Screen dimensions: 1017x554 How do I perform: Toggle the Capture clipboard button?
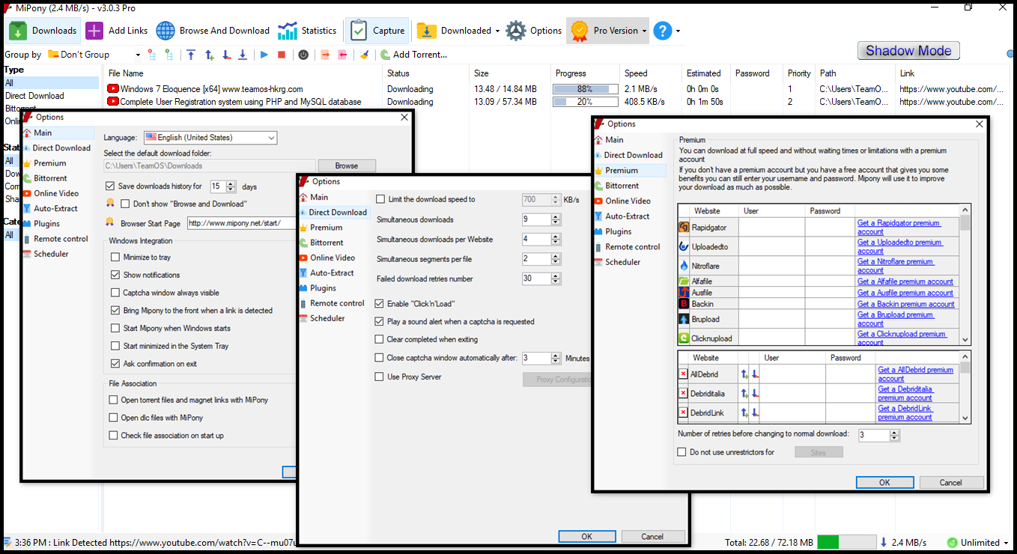click(378, 31)
